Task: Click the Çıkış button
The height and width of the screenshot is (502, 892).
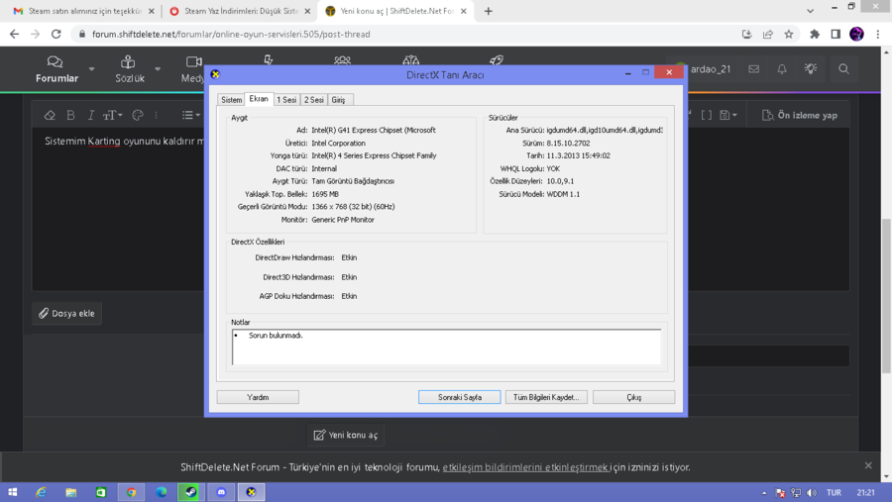Action: pyautogui.click(x=633, y=397)
